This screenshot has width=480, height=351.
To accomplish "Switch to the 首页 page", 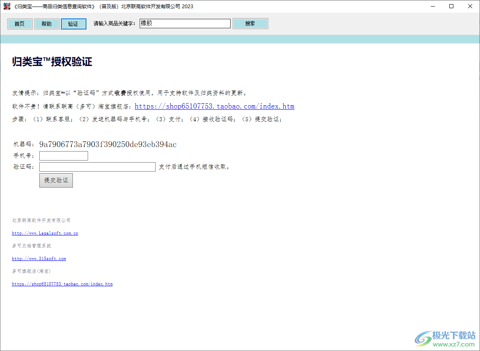I will 20,24.
